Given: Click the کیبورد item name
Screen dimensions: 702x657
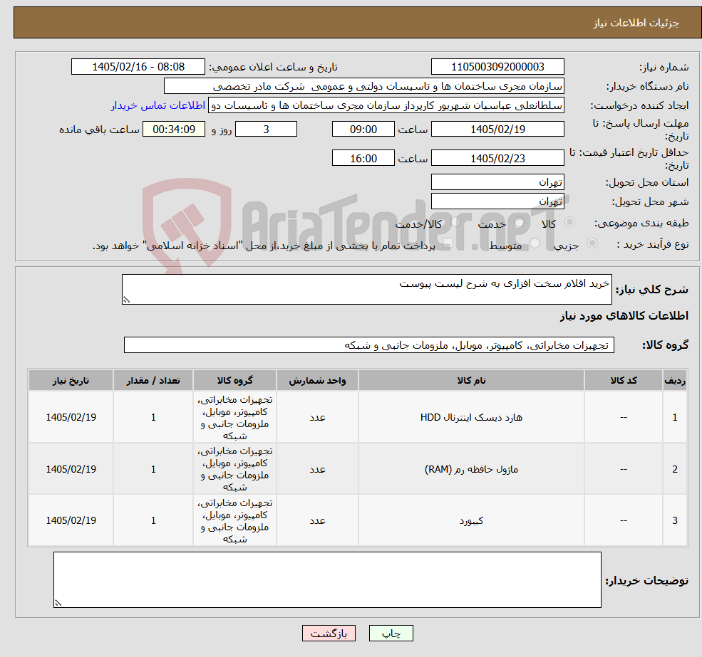Looking at the screenshot, I should 471,520.
